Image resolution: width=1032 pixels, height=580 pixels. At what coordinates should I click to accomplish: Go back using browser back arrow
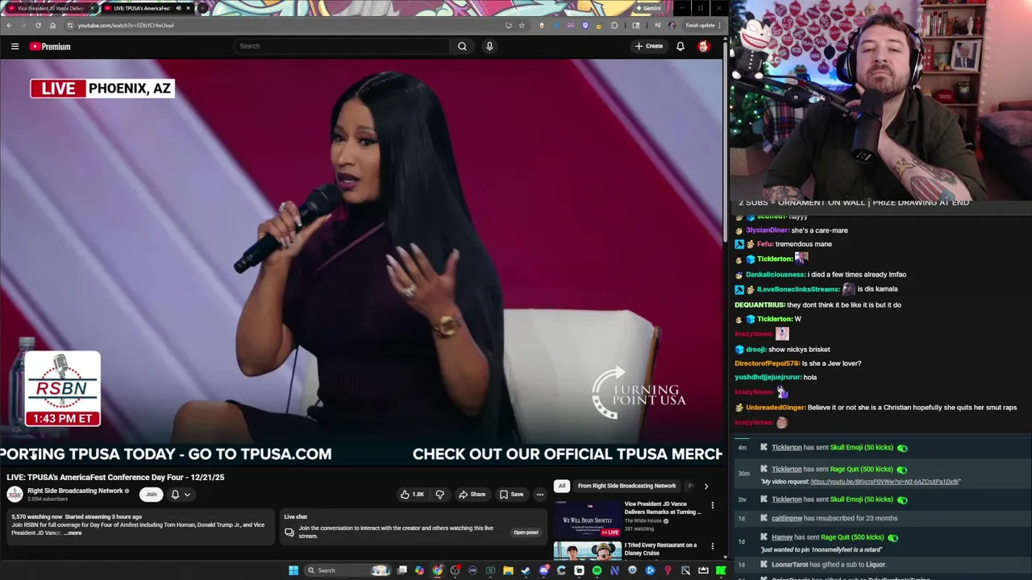(9, 25)
